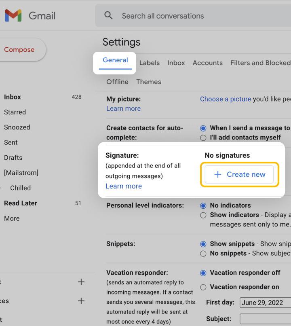This screenshot has height=326, width=291.
Task: Click 'Learn more' under Signature
Action: tap(123, 186)
